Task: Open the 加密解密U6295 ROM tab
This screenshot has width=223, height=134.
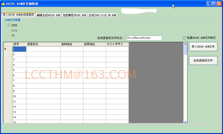Action: click(x=74, y=15)
